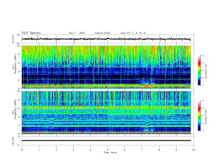Click the time axis tick label 9

pyautogui.click(x=176, y=150)
